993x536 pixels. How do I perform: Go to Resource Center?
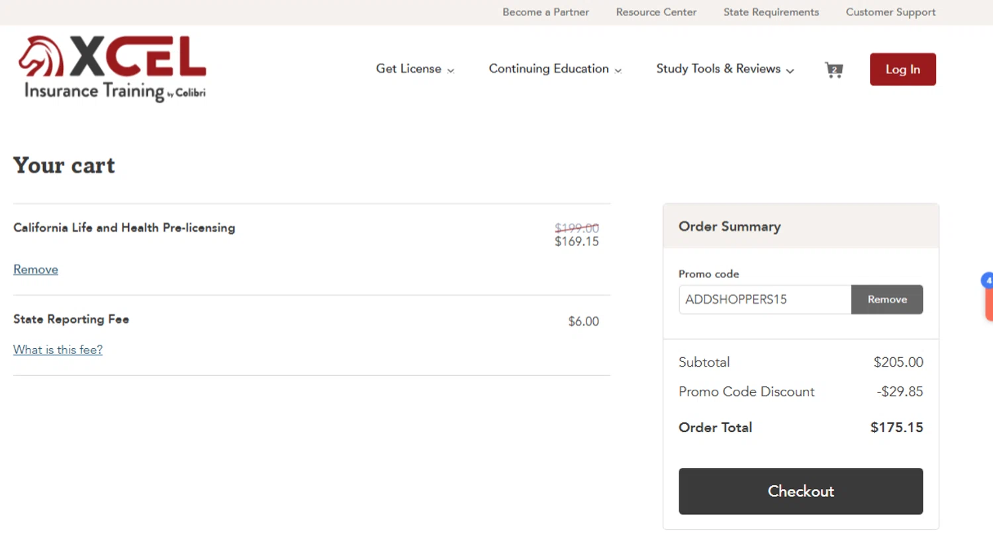point(656,12)
